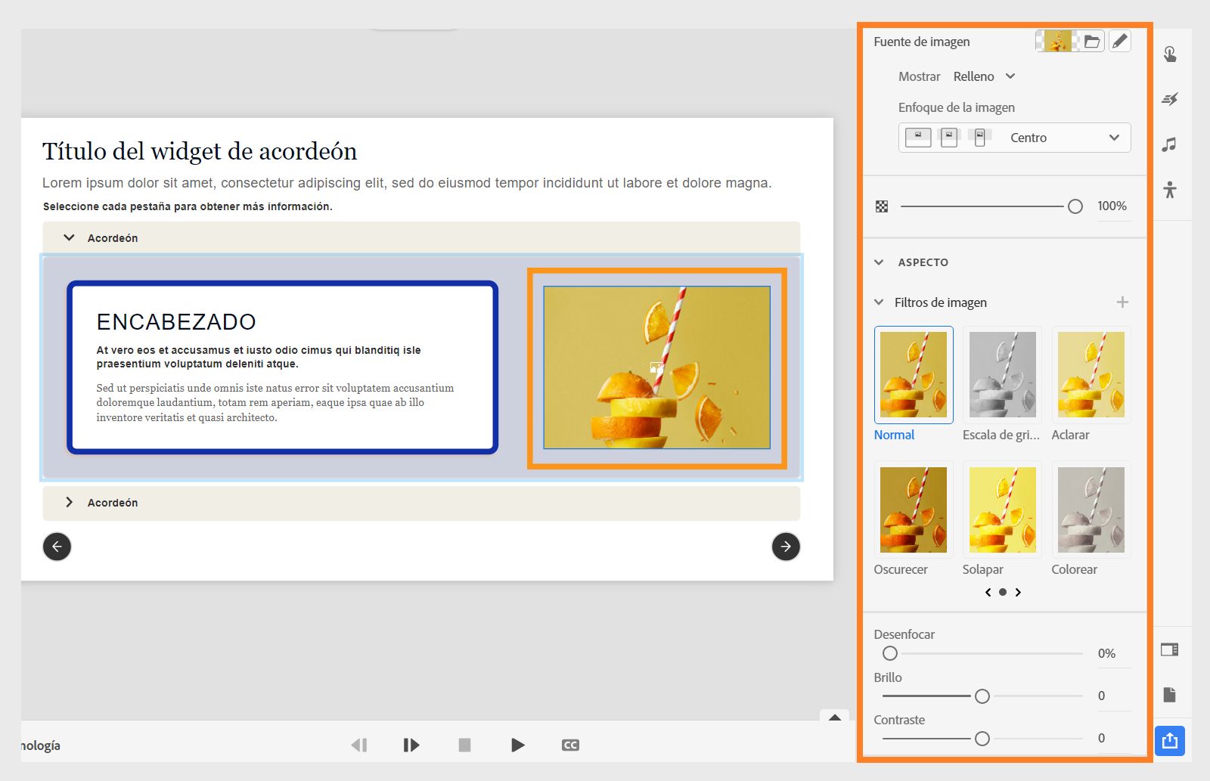Select the 'Sed ut perspiciatis' body text
1210x781 pixels.
point(275,403)
